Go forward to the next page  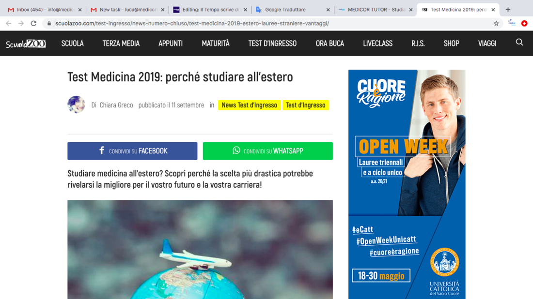21,23
